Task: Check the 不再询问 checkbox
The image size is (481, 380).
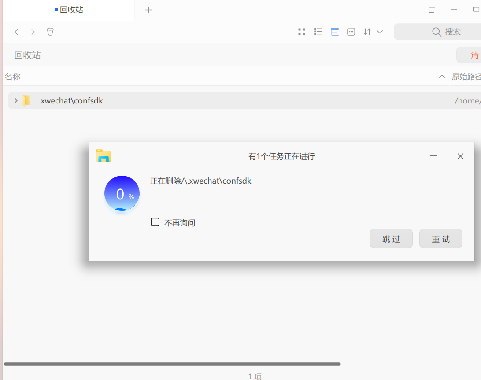Action: tap(155, 222)
